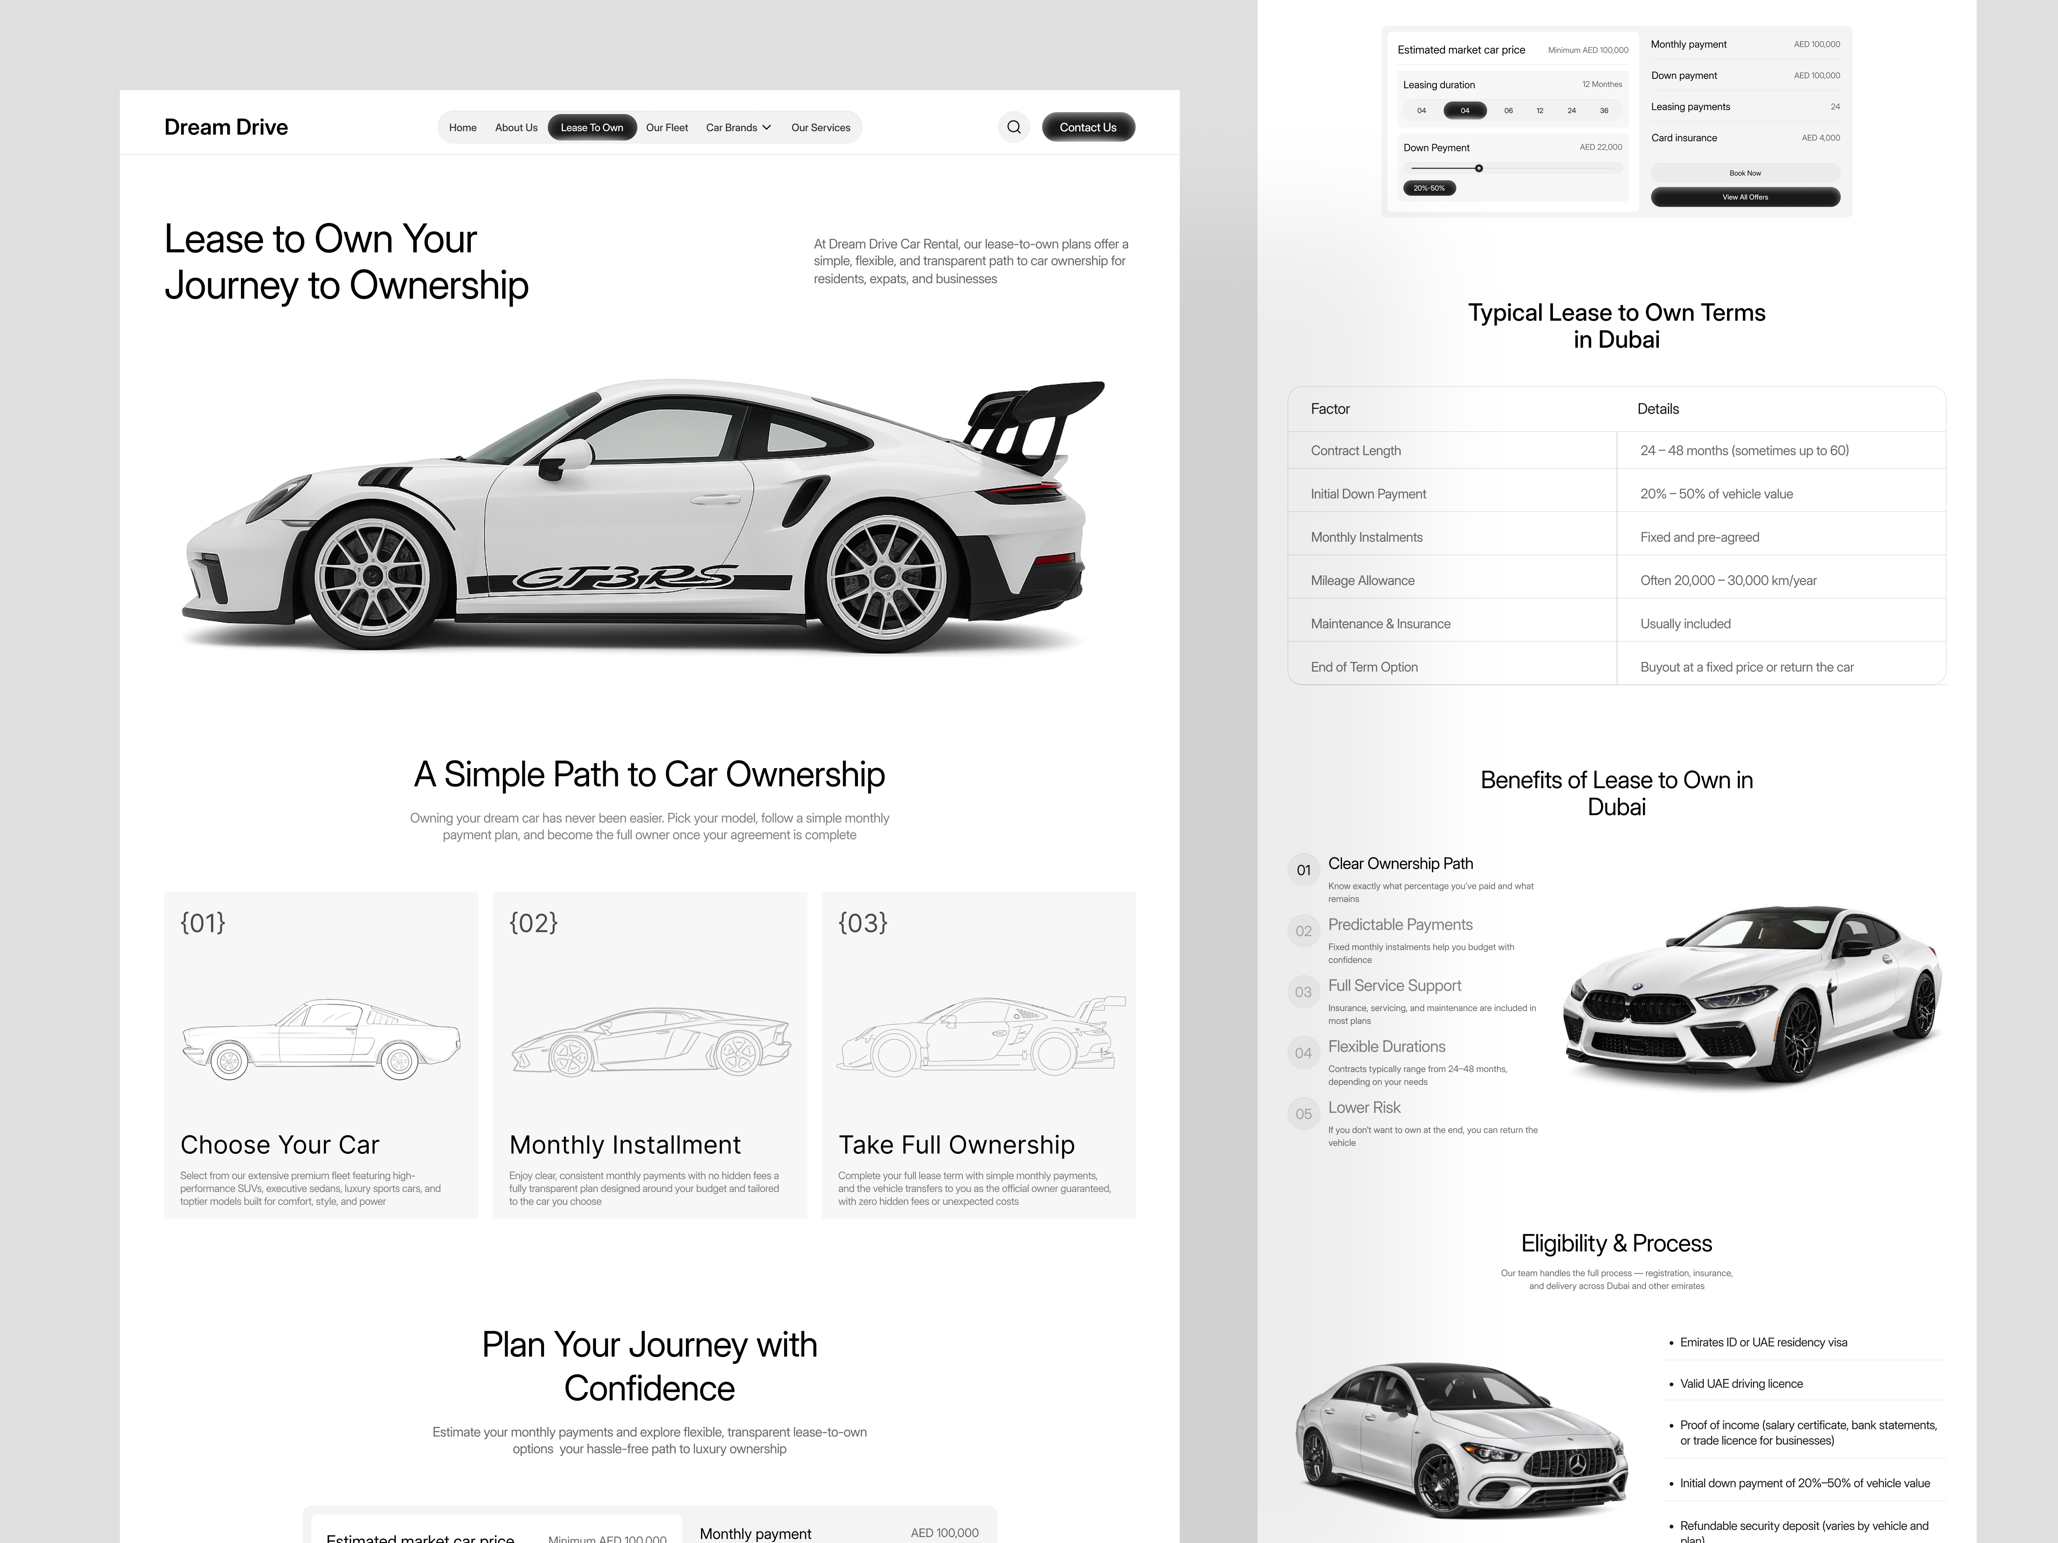Image resolution: width=2058 pixels, height=1543 pixels.
Task: Choose the 24 leasing duration option
Action: coord(1571,111)
